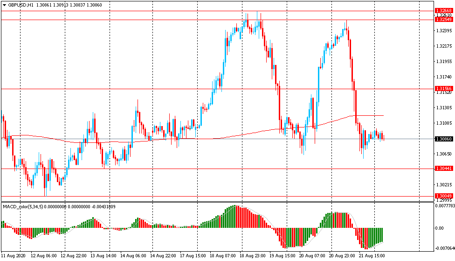Select the 1.30441 red price label
This screenshot has height=261, width=455.
tap(444, 168)
